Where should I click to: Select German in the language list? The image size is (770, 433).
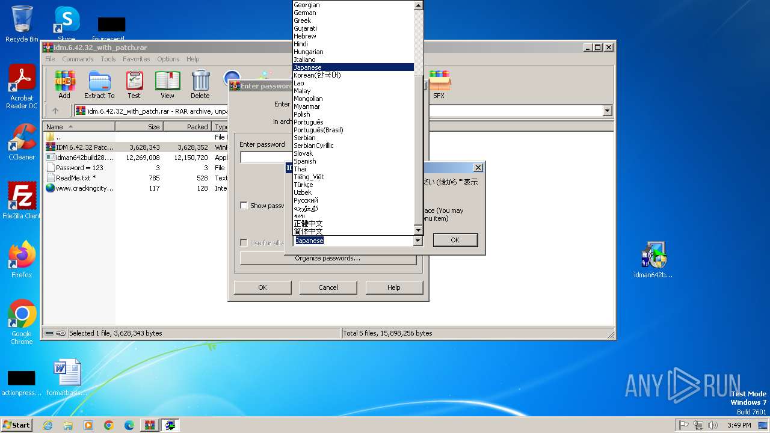tap(353, 13)
